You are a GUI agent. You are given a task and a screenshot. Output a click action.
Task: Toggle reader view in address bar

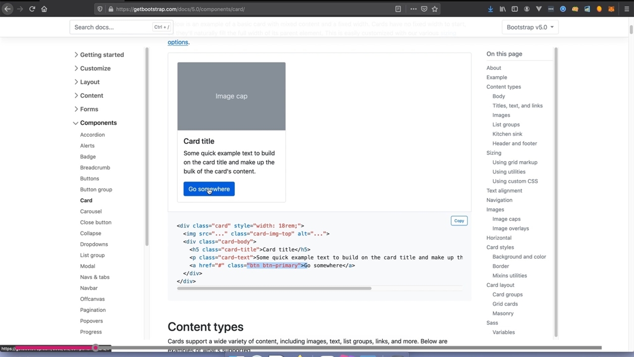click(x=398, y=9)
